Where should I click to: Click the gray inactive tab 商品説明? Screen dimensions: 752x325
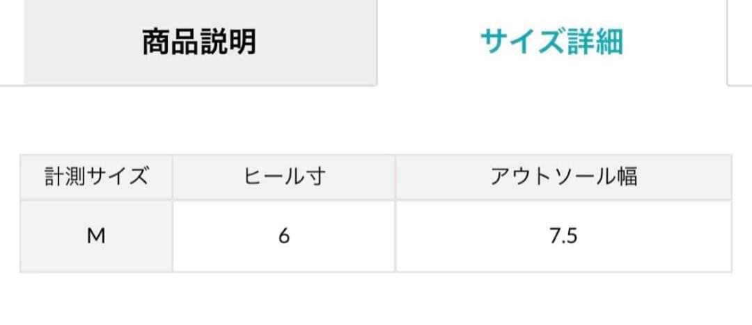pyautogui.click(x=200, y=42)
